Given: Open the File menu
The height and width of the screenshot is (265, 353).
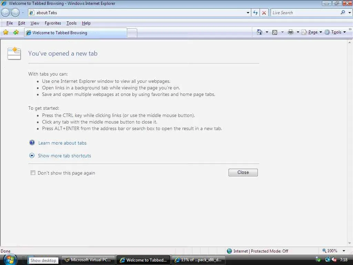Looking at the screenshot, I should [9, 23].
